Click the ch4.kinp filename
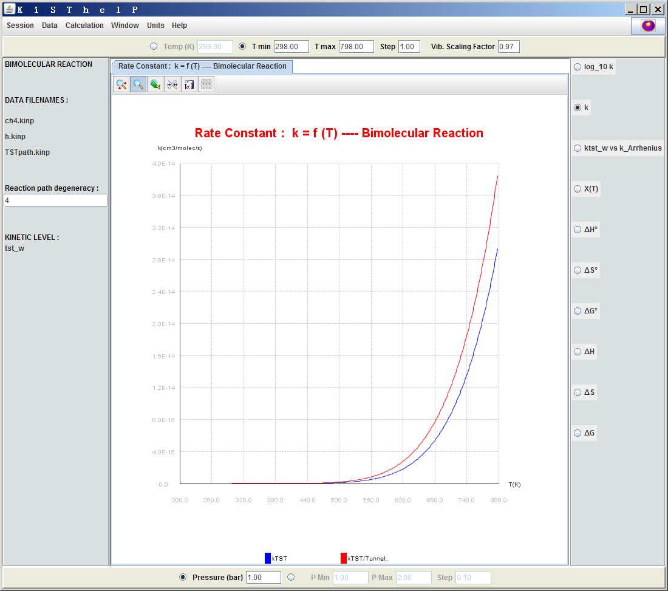668x591 pixels. [x=19, y=121]
